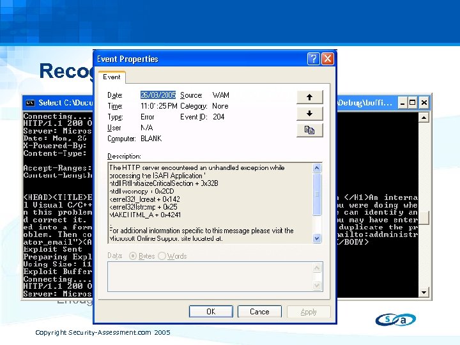
Task: Click the kernel32!_lcreat + 0x142 line
Action: [144, 199]
